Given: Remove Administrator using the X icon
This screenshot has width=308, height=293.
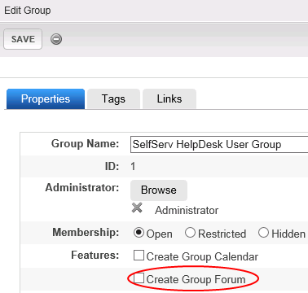Looking at the screenshot, I should [x=137, y=208].
